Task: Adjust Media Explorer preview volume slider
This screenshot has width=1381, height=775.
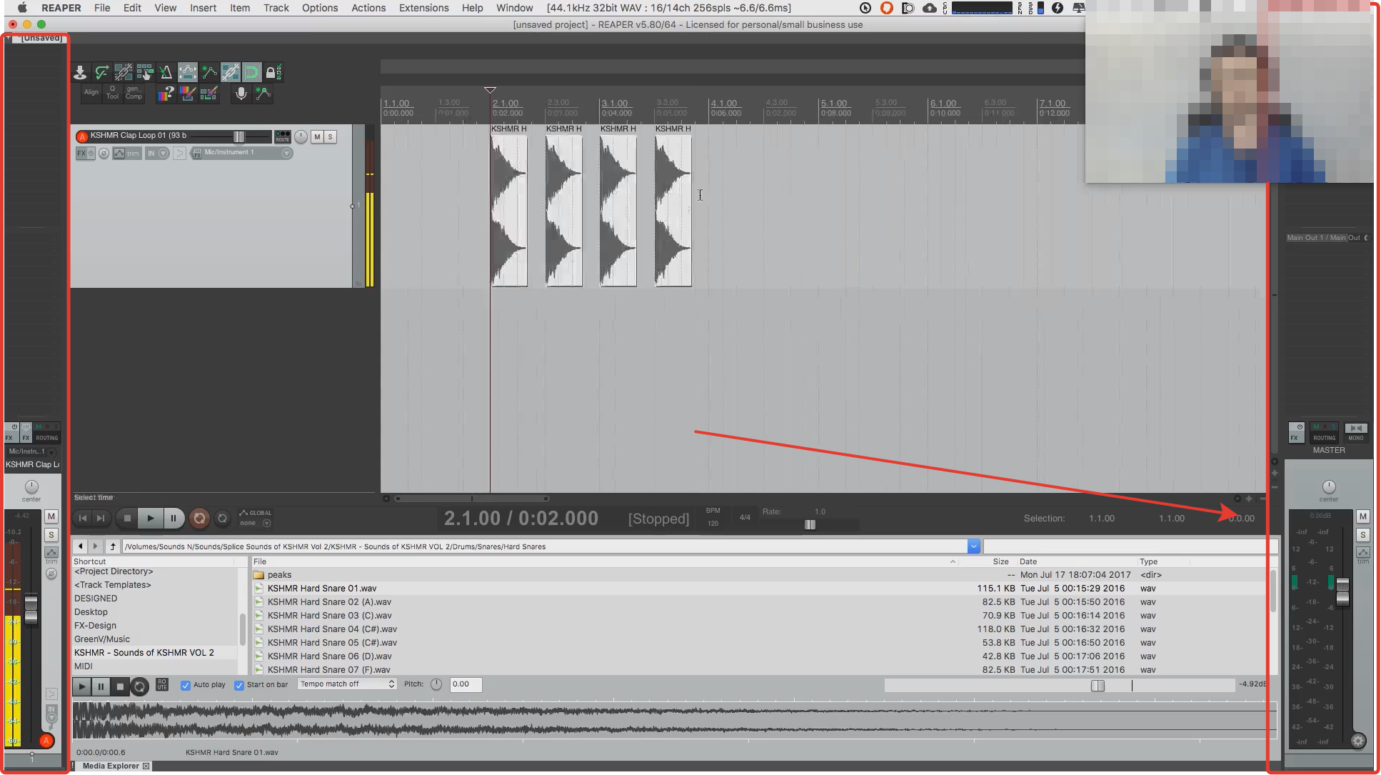Action: (x=1098, y=686)
